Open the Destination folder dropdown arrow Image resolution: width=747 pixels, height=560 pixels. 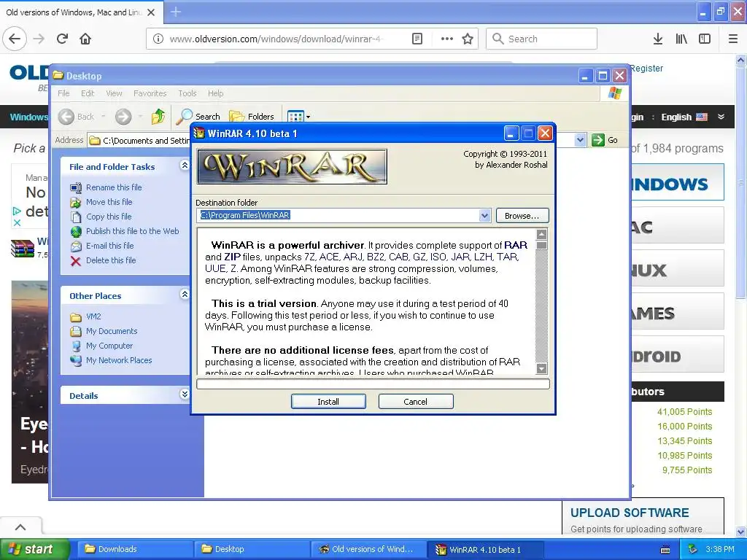pos(484,215)
